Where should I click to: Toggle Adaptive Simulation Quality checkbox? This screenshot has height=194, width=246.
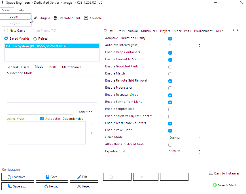tap(170, 39)
